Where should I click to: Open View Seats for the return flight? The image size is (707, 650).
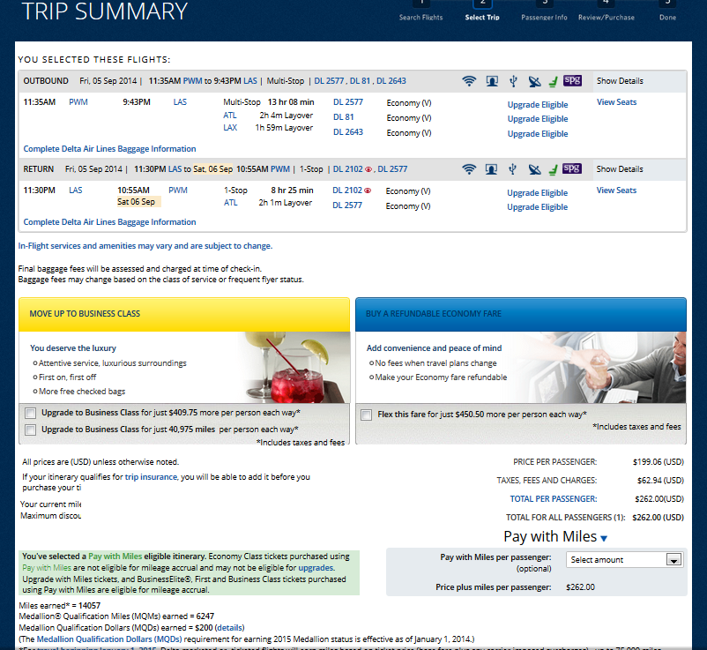tap(616, 191)
